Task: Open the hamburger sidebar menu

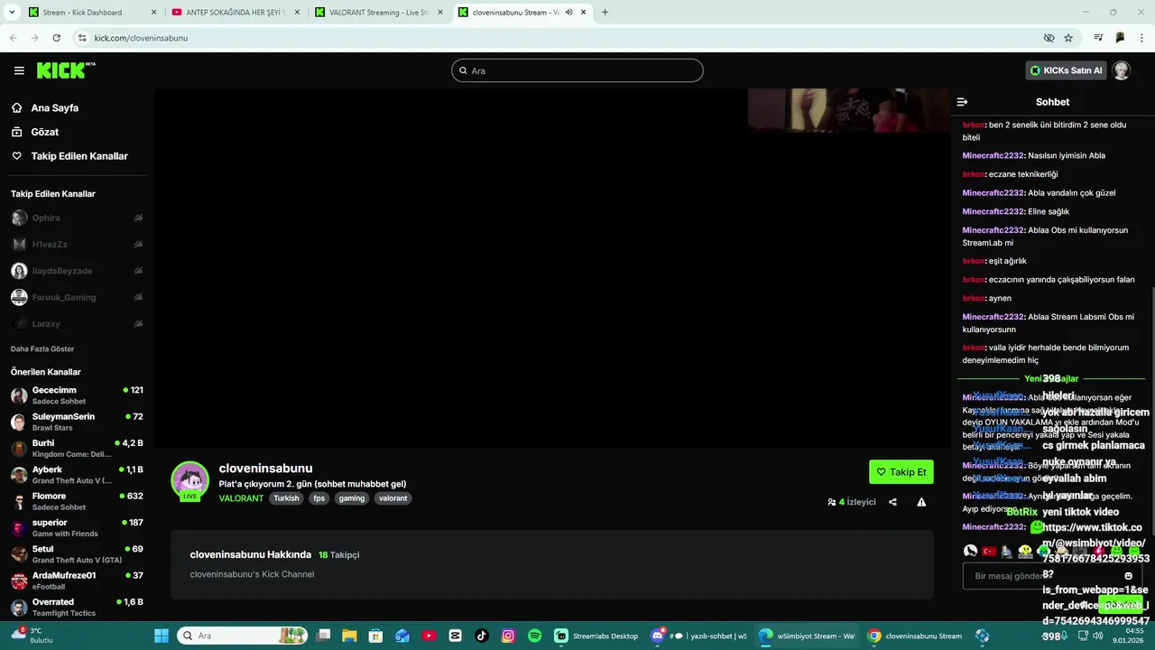Action: (x=19, y=70)
